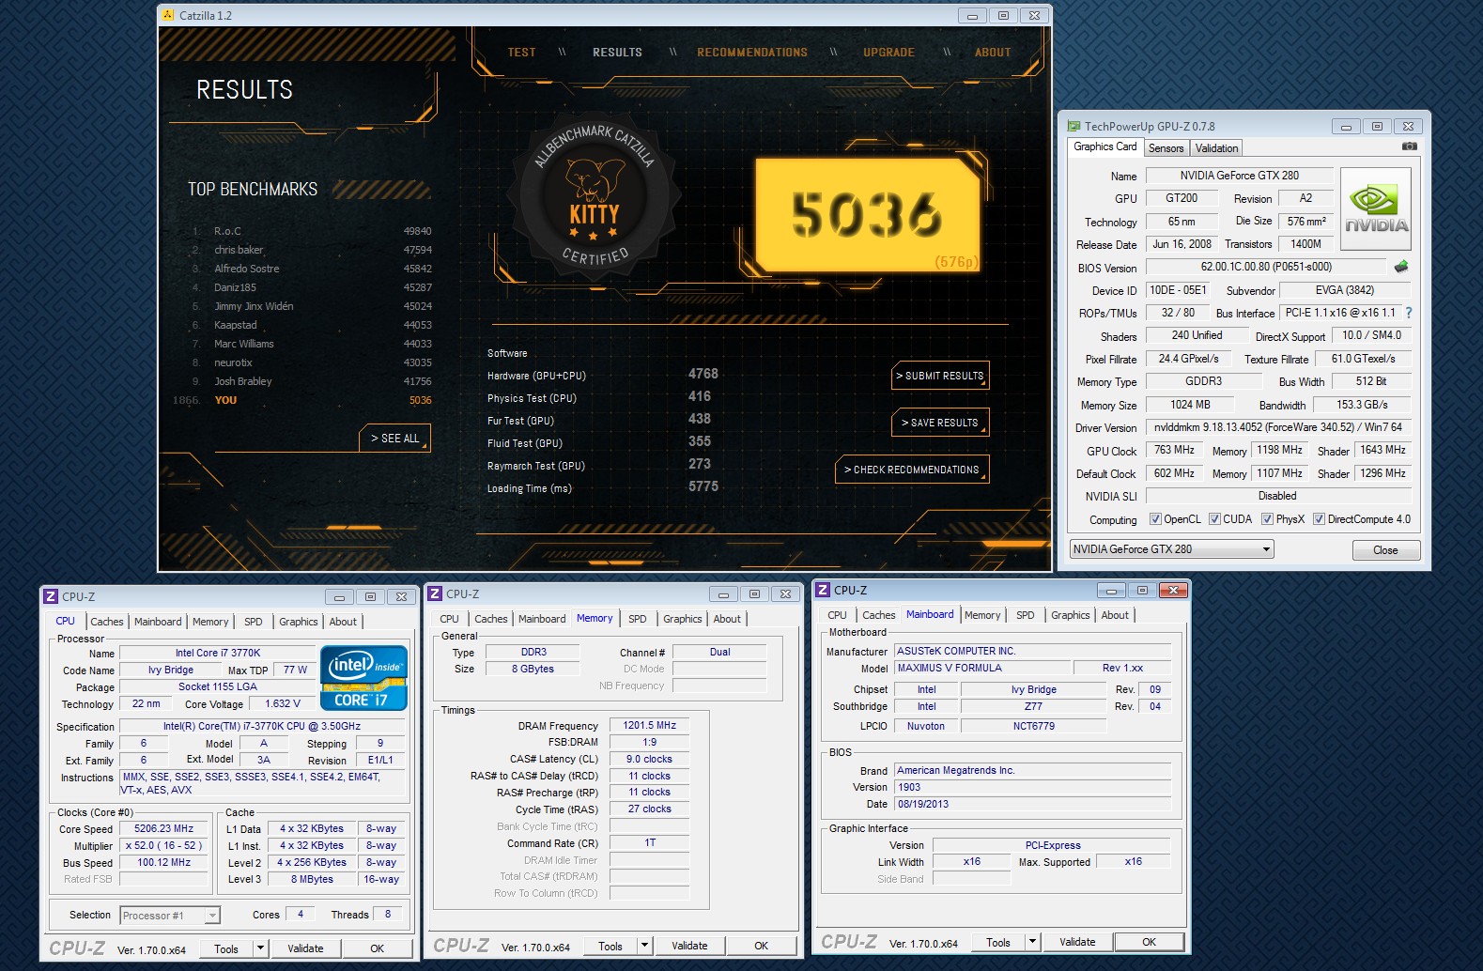Click the Intel Core i7 logo badge
Screen dimensions: 1483x971
point(363,677)
